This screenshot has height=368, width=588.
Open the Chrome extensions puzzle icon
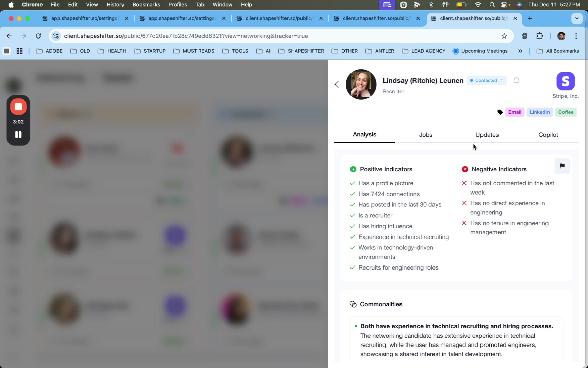pos(540,36)
